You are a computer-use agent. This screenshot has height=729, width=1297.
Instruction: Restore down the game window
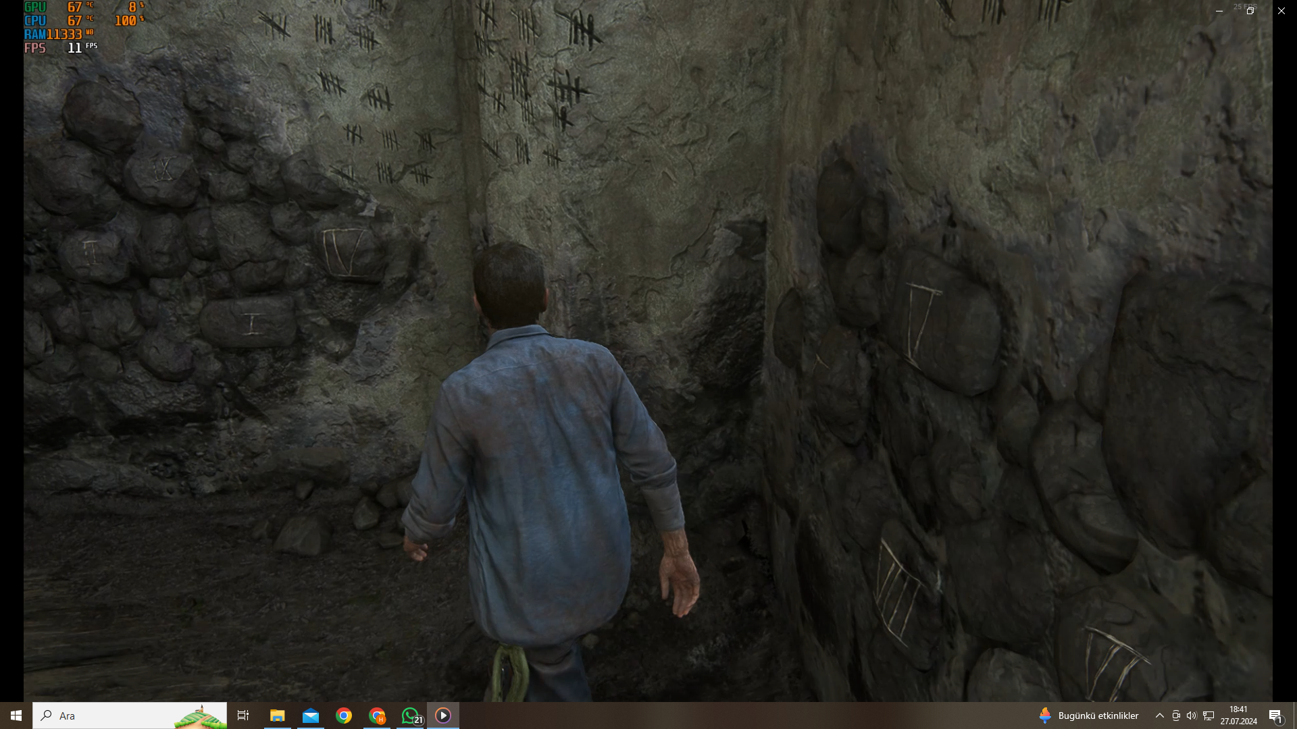[x=1250, y=11]
